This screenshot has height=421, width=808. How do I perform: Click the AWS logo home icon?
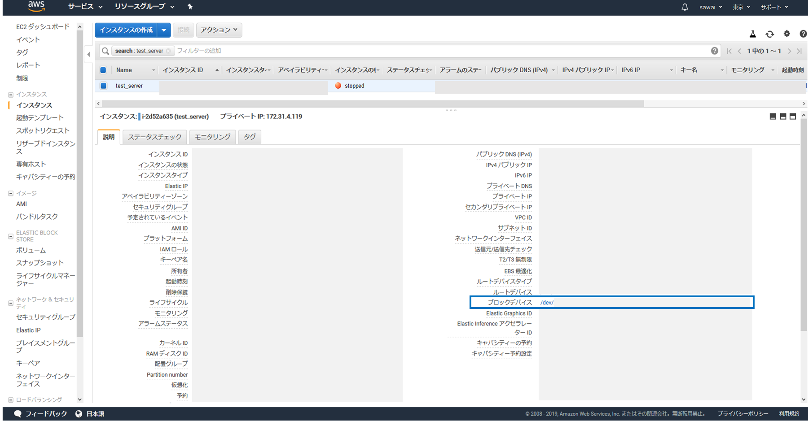click(36, 6)
